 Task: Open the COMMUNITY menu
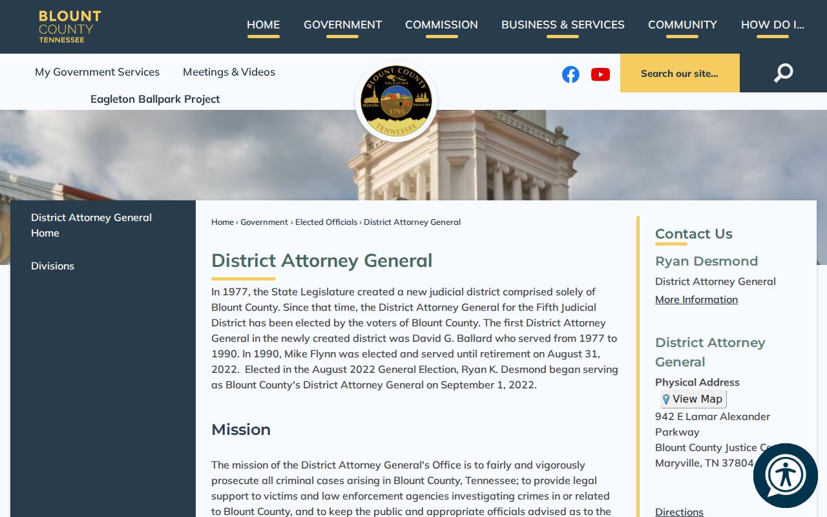[x=682, y=25]
